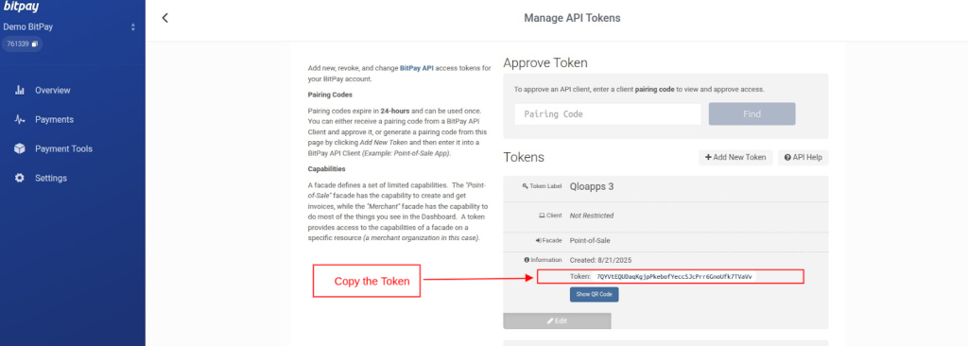Click the Settings gear icon
Screen dimensions: 968x346
coord(20,178)
